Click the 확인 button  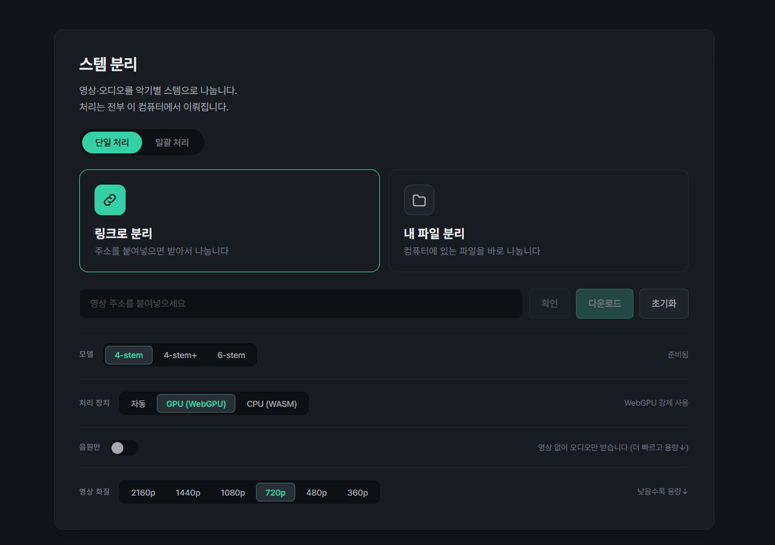(549, 304)
